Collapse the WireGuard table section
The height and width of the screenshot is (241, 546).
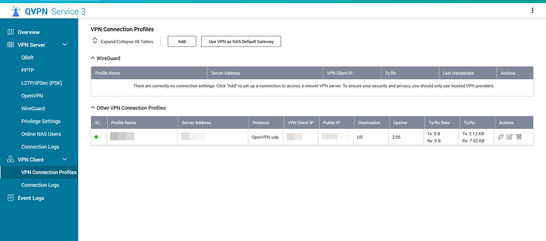(93, 59)
